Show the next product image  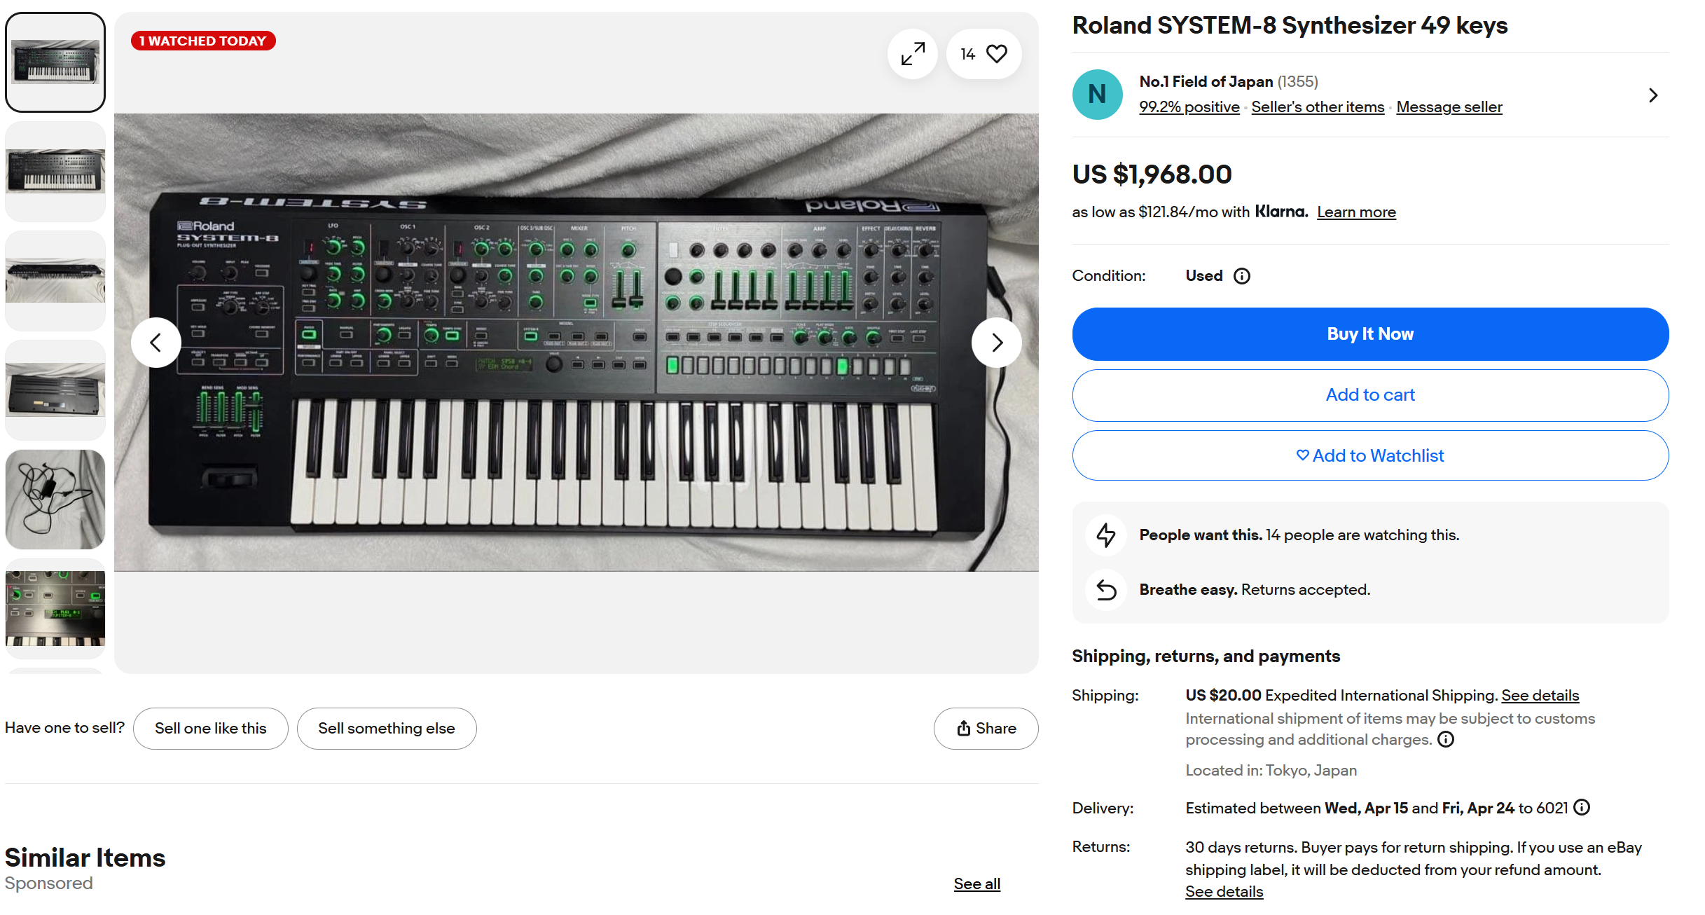click(x=996, y=343)
